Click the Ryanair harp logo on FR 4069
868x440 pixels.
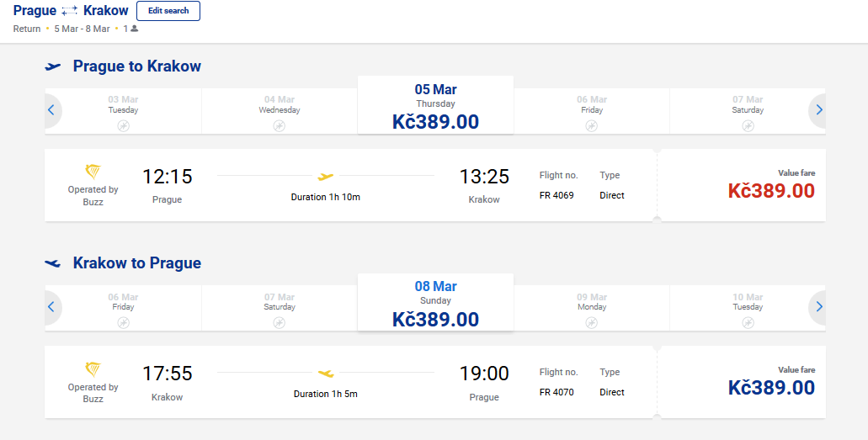93,172
